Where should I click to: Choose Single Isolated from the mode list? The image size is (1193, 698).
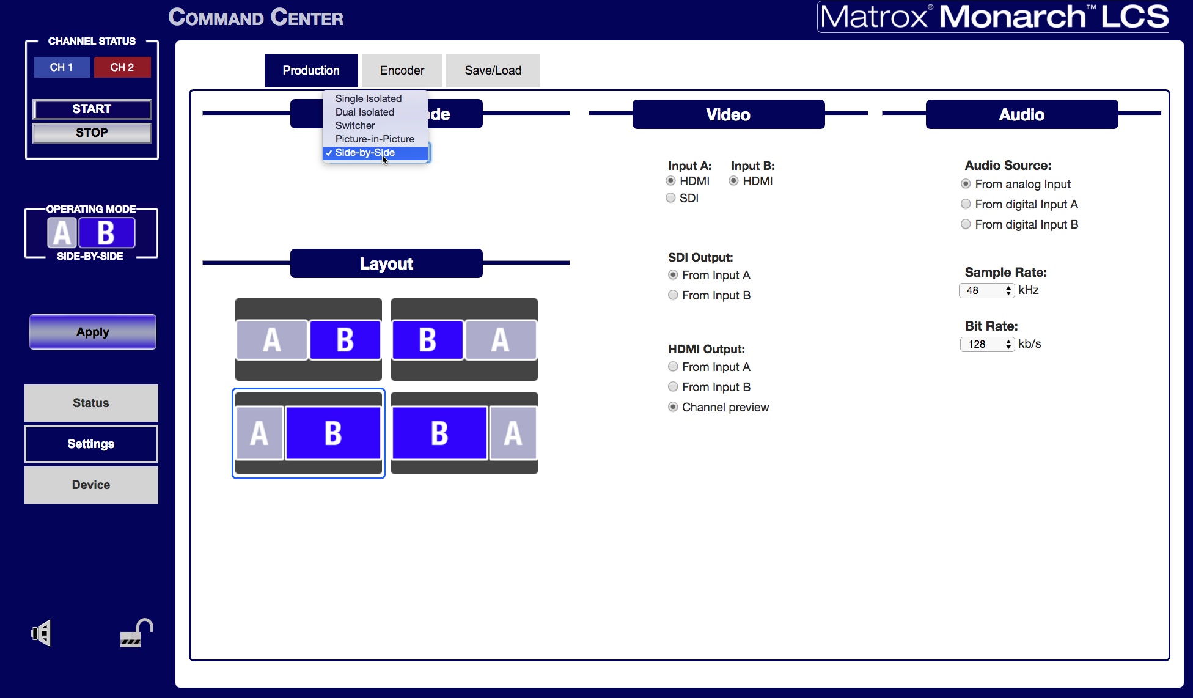tap(375, 98)
